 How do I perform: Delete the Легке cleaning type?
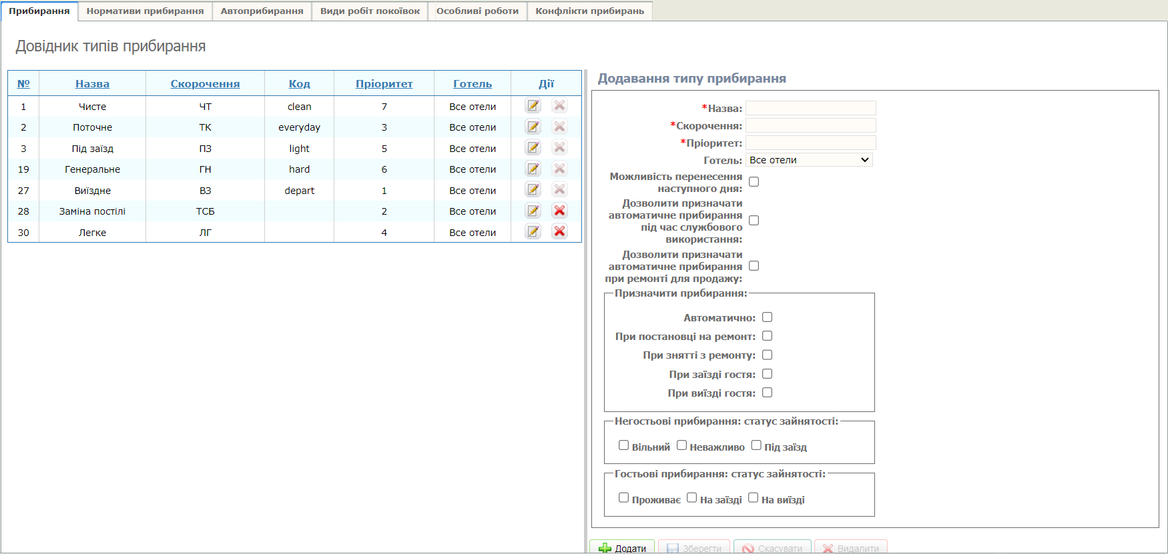[559, 231]
